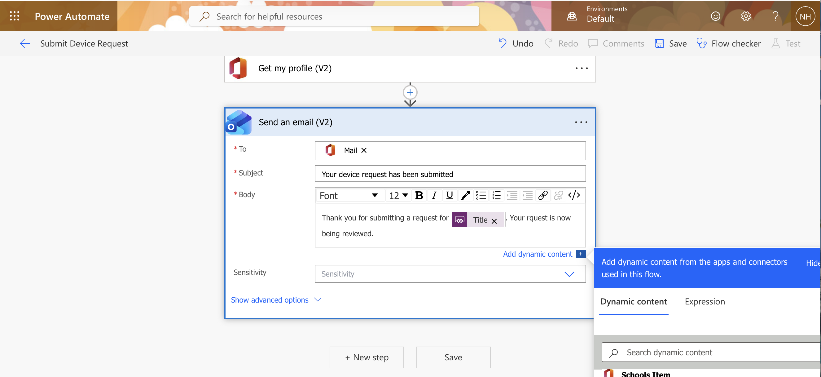821x377 pixels.
Task: Switch to the Expression tab
Action: point(705,301)
